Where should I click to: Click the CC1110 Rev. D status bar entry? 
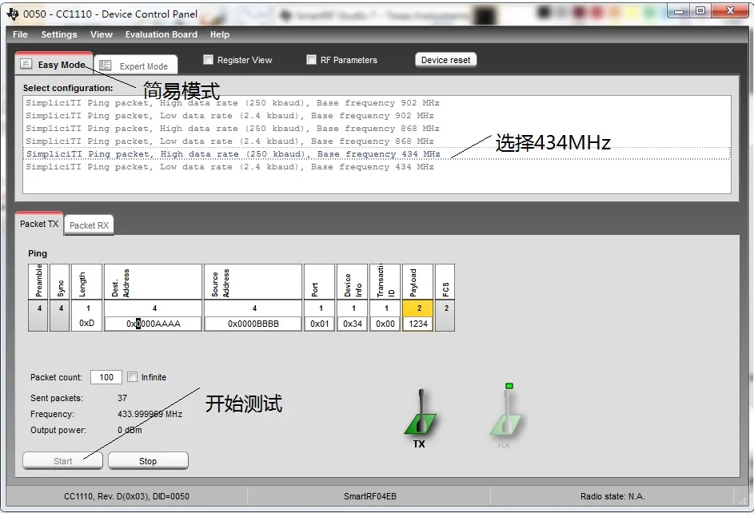point(126,496)
